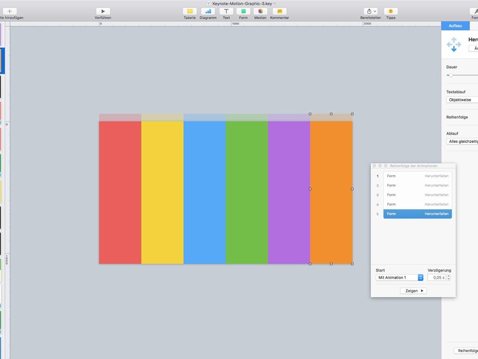The width and height of the screenshot is (478, 359).
Task: Open the Diagramm chart menu
Action: pos(208,11)
